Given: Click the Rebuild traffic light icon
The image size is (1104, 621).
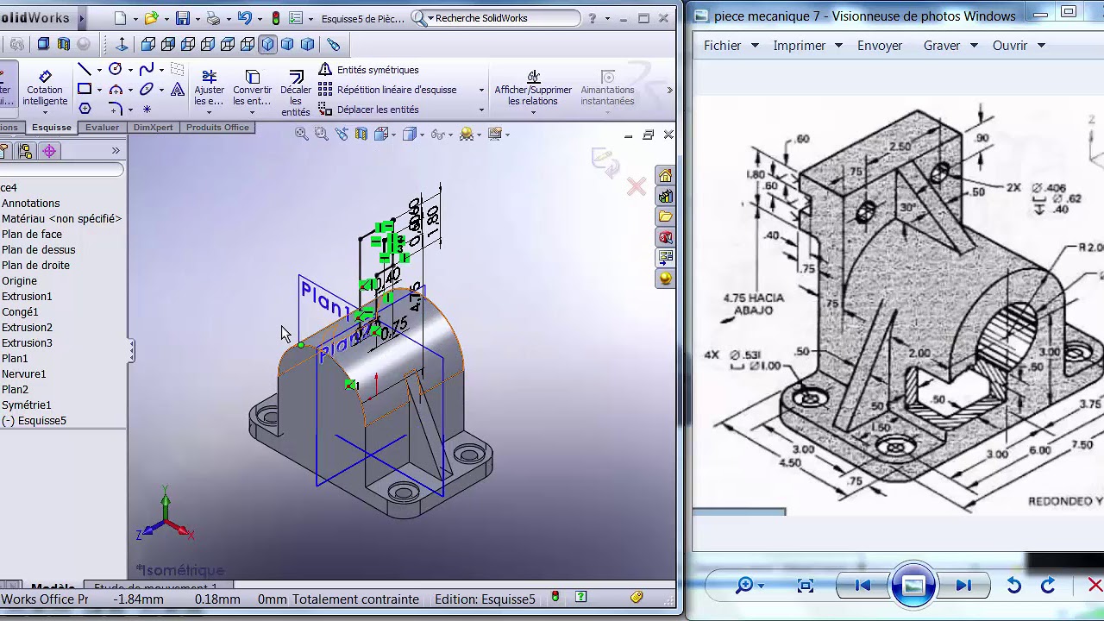Looking at the screenshot, I should [x=275, y=18].
